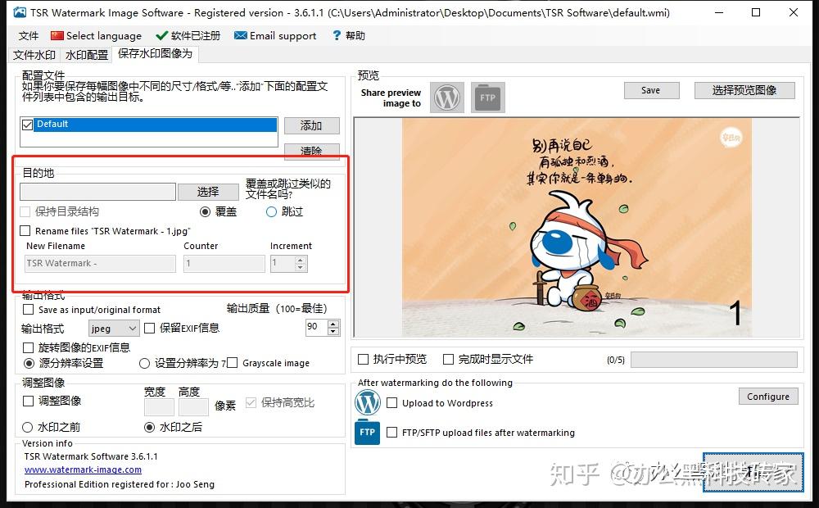Click the Counter input field
The width and height of the screenshot is (819, 508).
224,263
